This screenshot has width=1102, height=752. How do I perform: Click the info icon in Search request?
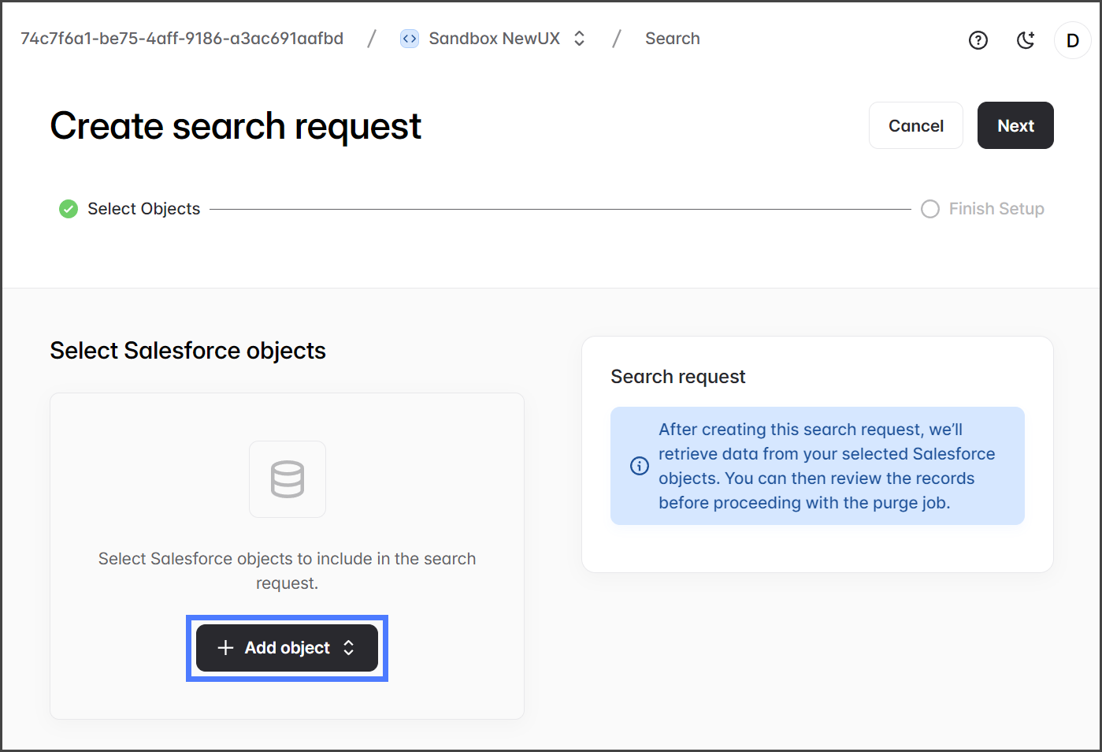coord(640,466)
